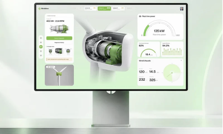Viewport: 223px width, 134px height.
Task: Select the green active turbine tab
Action: click(104, 9)
